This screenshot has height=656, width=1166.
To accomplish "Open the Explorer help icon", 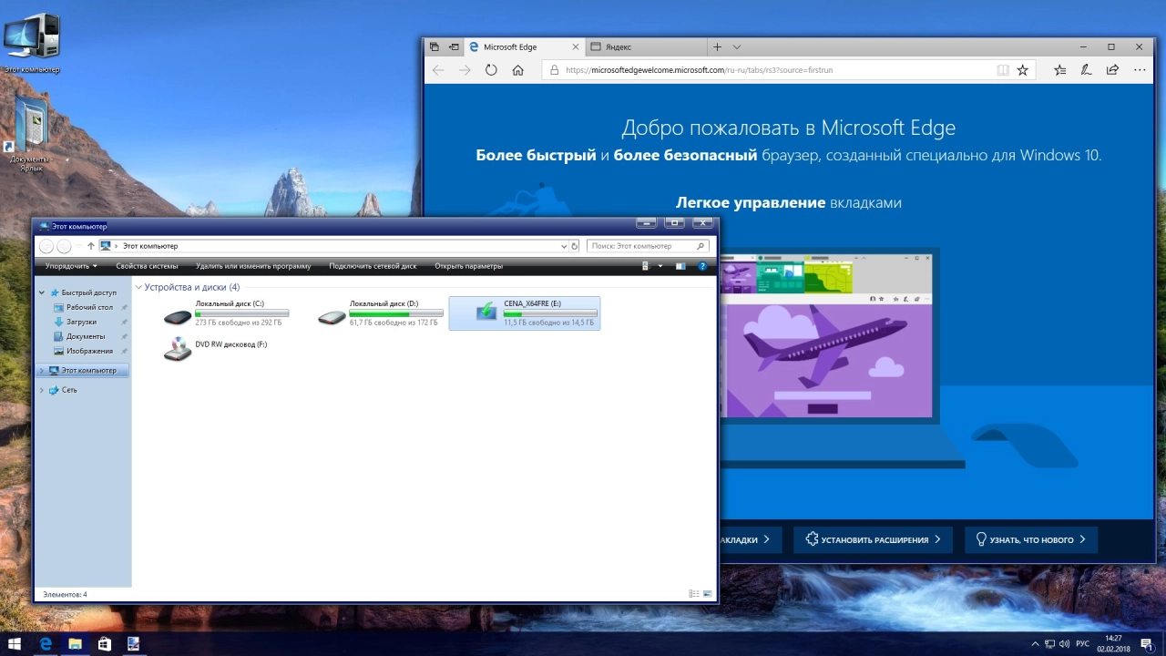I will click(702, 266).
